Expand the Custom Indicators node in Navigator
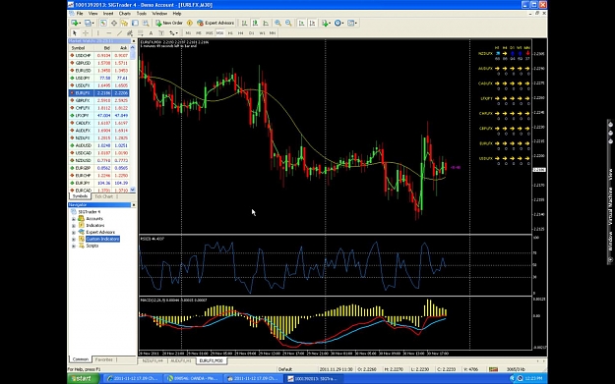 coord(74,240)
